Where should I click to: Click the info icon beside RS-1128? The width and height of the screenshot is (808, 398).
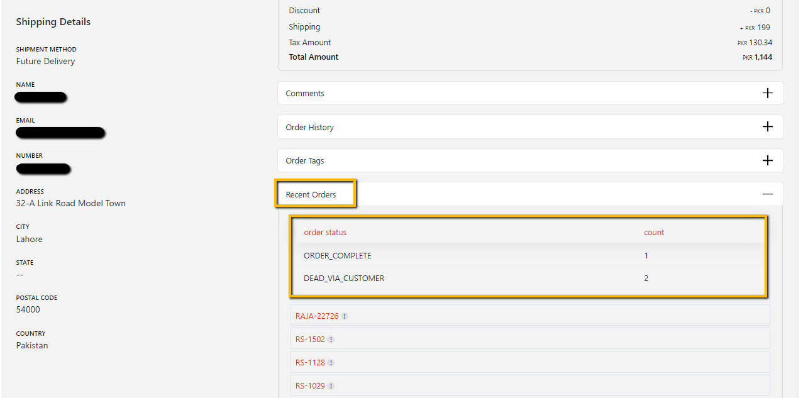coord(331,363)
